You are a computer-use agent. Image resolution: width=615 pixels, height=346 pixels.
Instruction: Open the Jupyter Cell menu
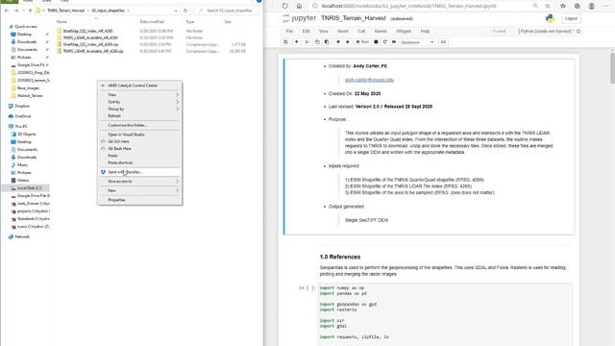[361, 31]
